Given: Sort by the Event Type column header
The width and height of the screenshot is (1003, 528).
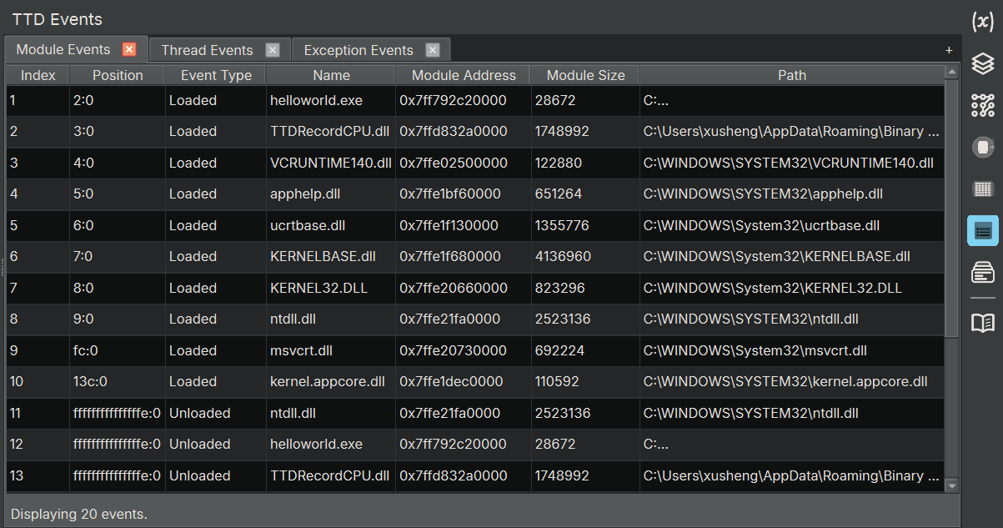Looking at the screenshot, I should (x=216, y=75).
